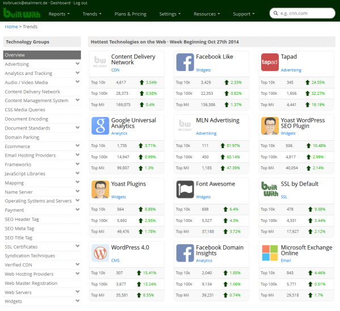Click the Facebook Like logo icon

point(185,62)
